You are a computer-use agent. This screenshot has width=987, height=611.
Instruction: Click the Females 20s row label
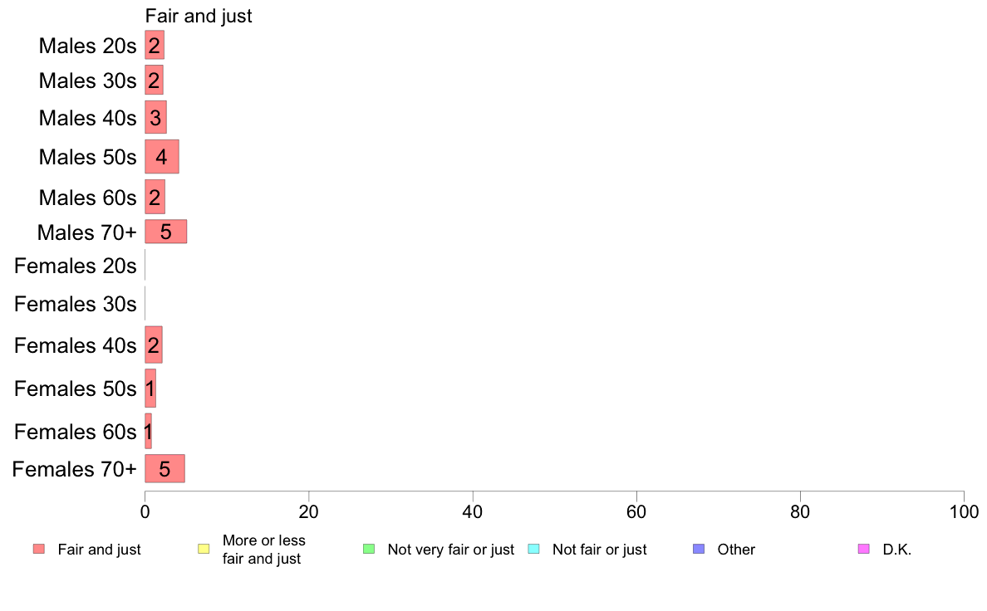click(75, 266)
